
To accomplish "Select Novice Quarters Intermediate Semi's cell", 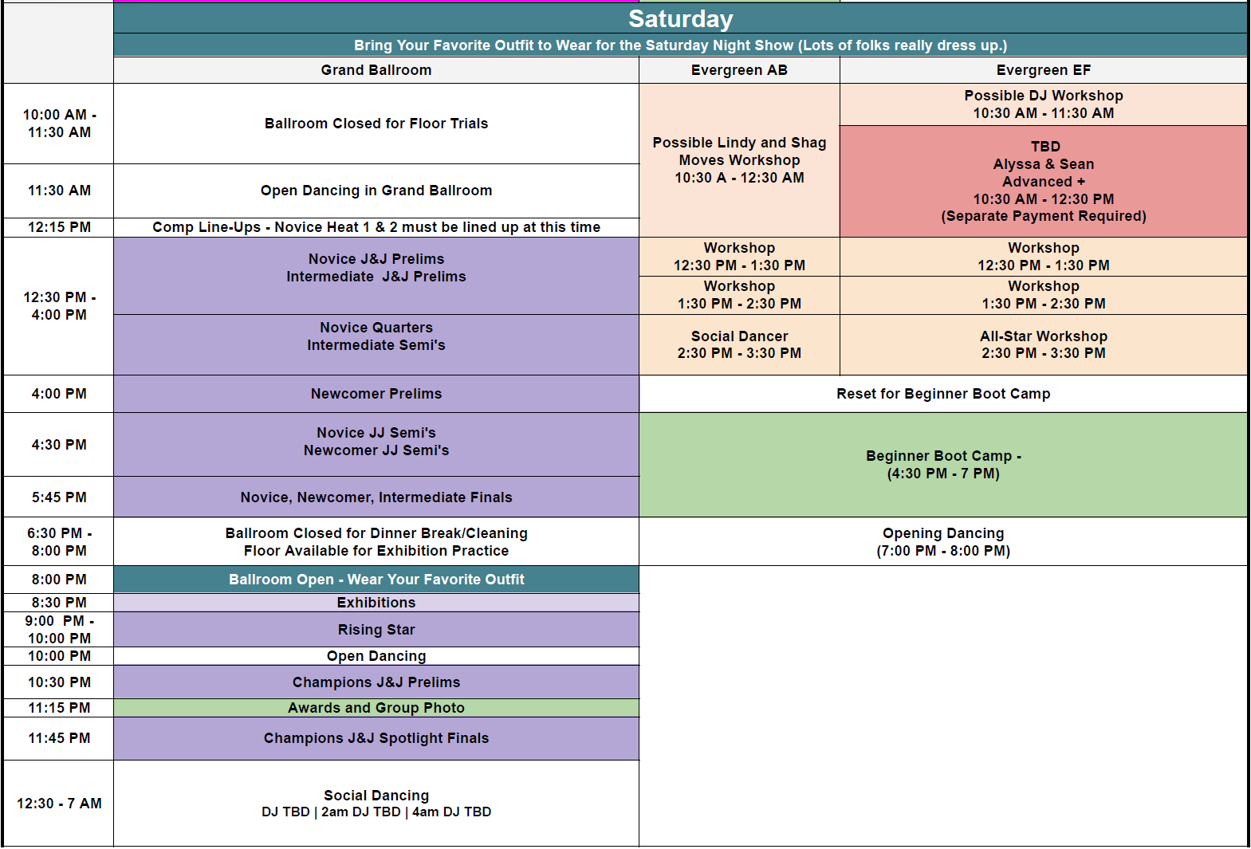I will coord(376,344).
